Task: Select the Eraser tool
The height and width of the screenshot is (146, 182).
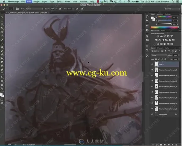Action: 2,55
